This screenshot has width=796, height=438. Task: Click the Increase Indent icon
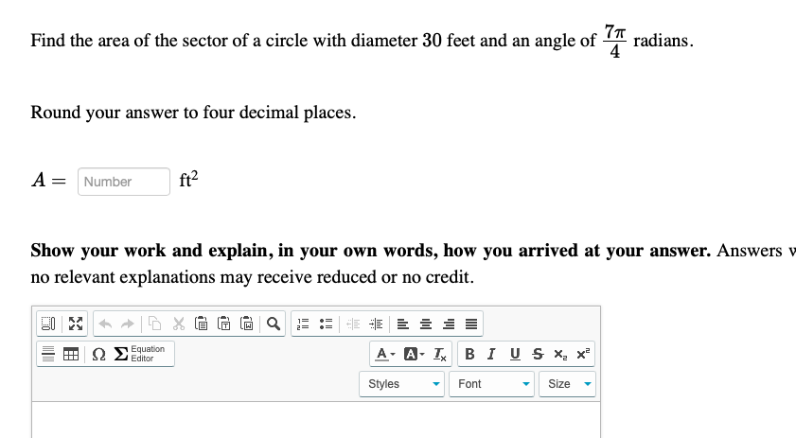[376, 324]
